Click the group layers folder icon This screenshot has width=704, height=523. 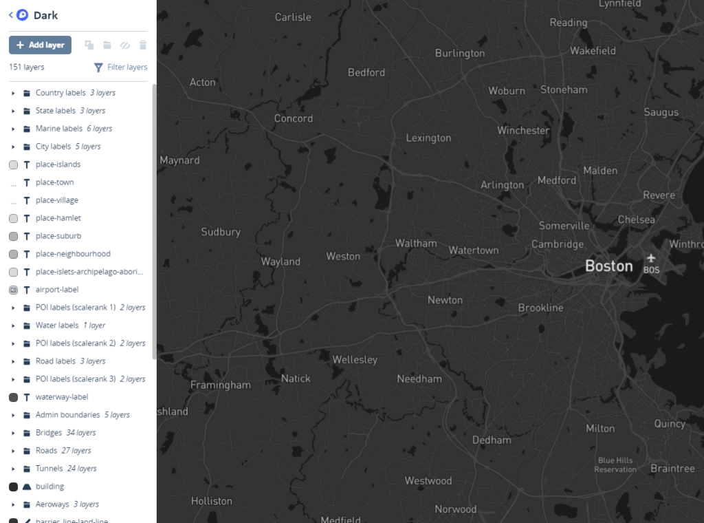[x=107, y=45]
